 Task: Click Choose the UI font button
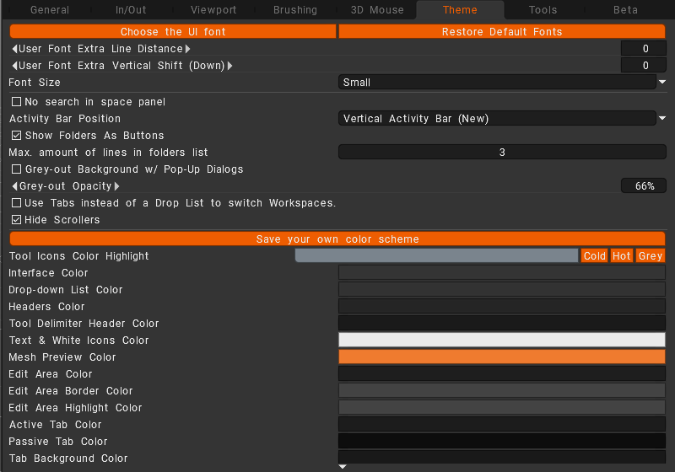pos(173,32)
